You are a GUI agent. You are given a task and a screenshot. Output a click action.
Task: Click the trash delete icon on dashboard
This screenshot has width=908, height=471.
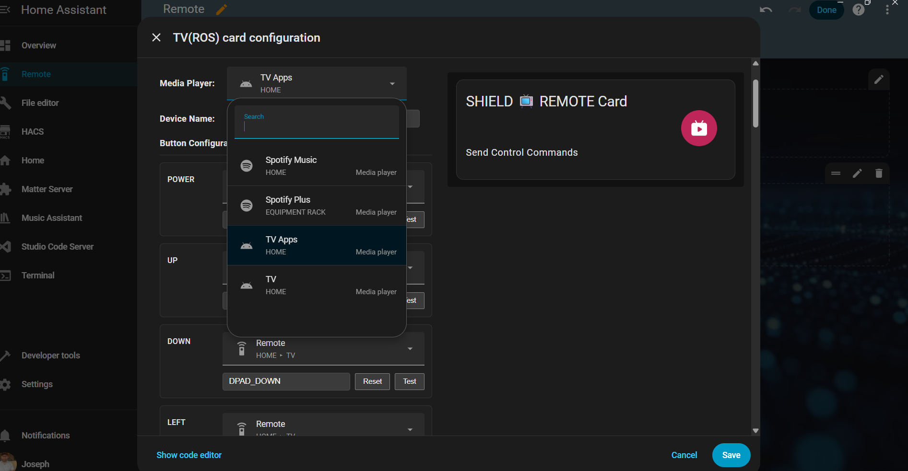point(879,173)
